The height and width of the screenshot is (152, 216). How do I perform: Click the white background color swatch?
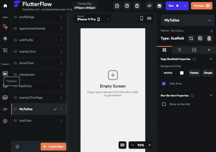click(x=182, y=73)
